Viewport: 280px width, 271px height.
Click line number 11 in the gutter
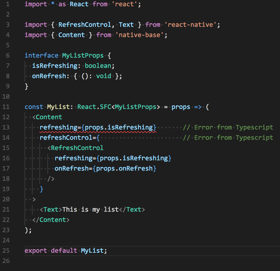[x=6, y=107]
